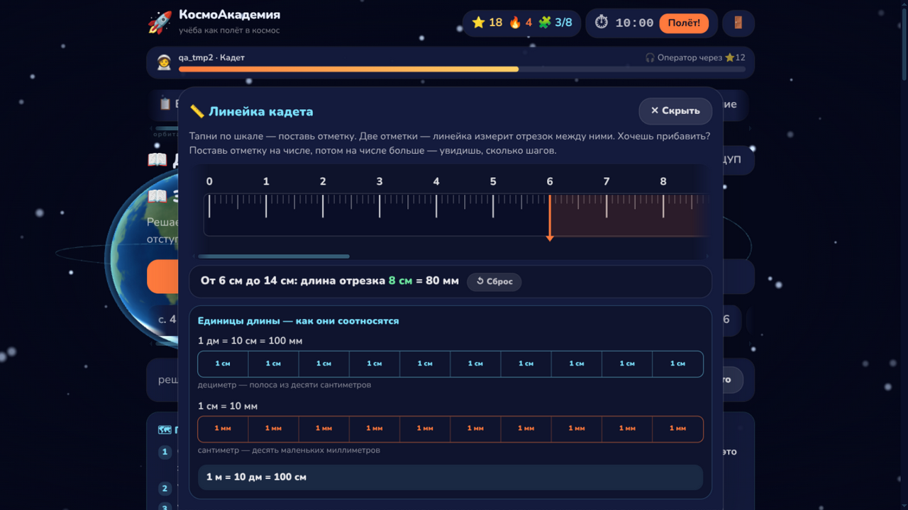Click '1 см = 10 мм' text
The image size is (908, 510).
click(x=228, y=406)
